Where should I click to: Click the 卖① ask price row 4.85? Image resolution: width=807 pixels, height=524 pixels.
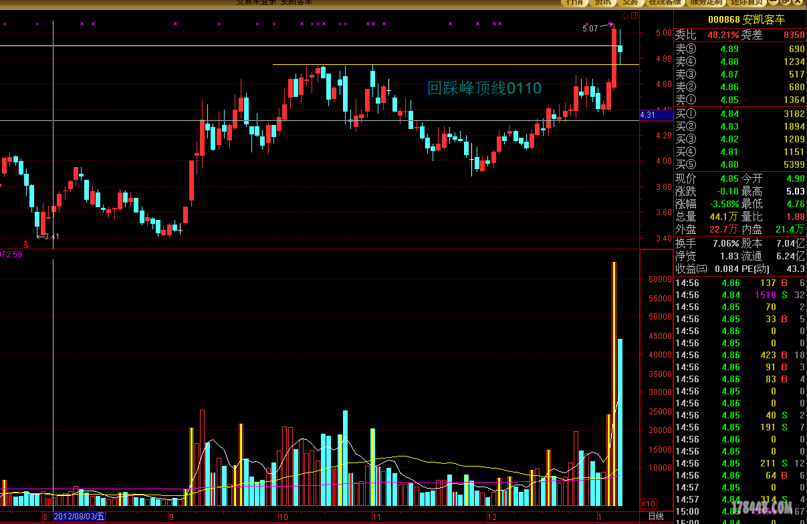pos(739,100)
